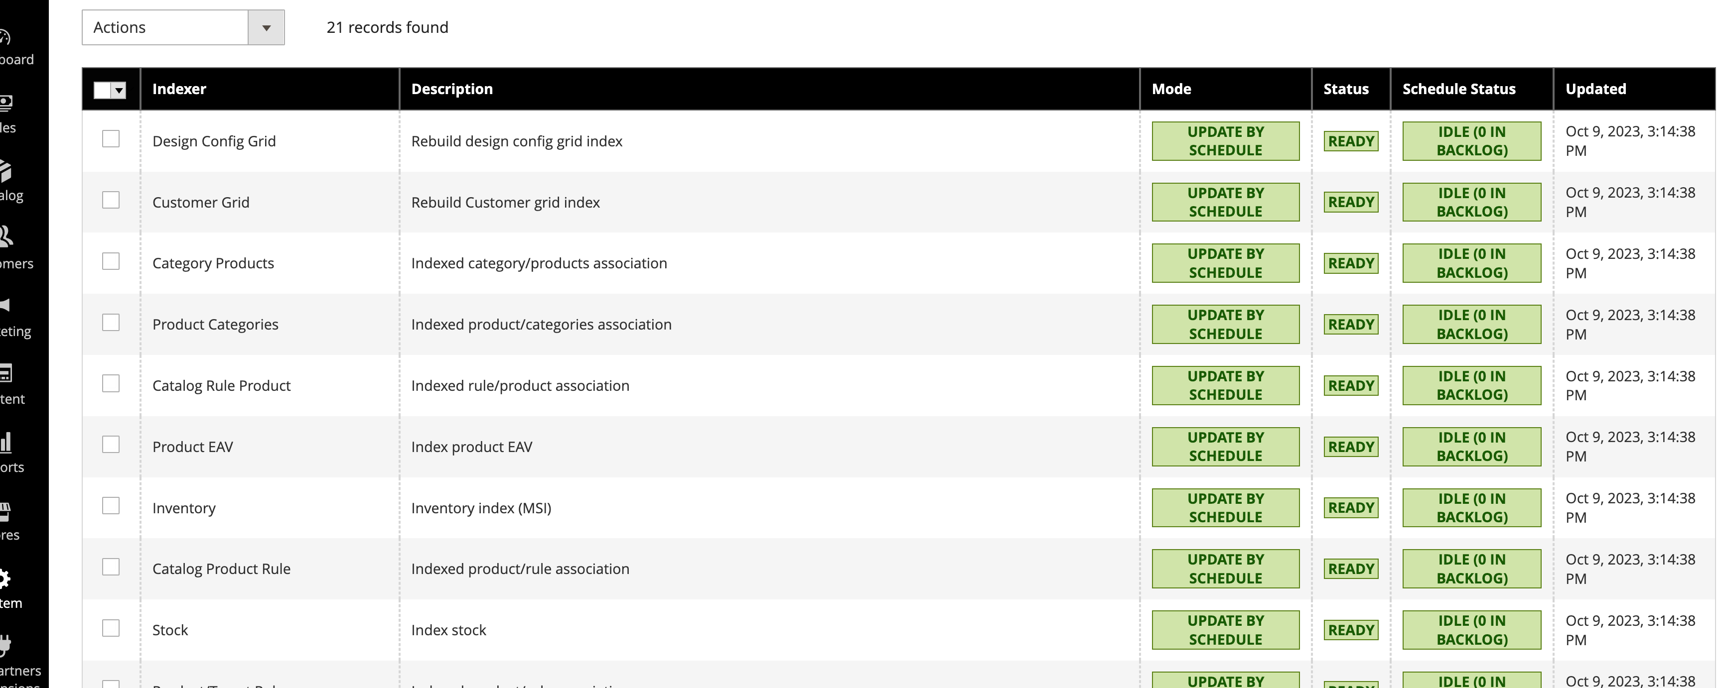Check the Customer Grid row checkbox
1723x688 pixels.
[x=111, y=201]
